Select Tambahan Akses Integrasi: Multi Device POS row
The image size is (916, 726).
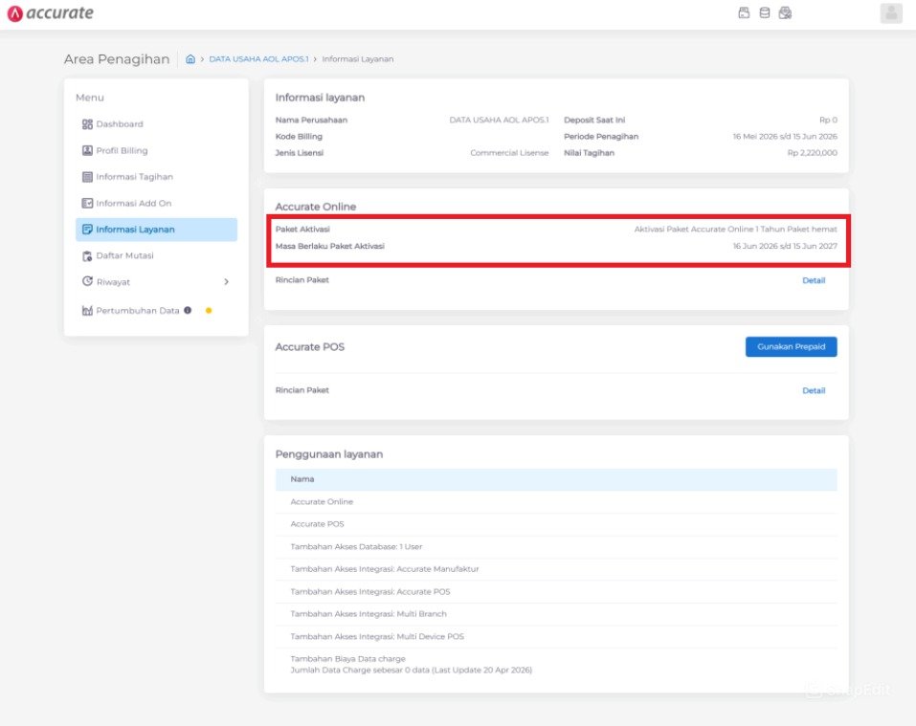556,637
